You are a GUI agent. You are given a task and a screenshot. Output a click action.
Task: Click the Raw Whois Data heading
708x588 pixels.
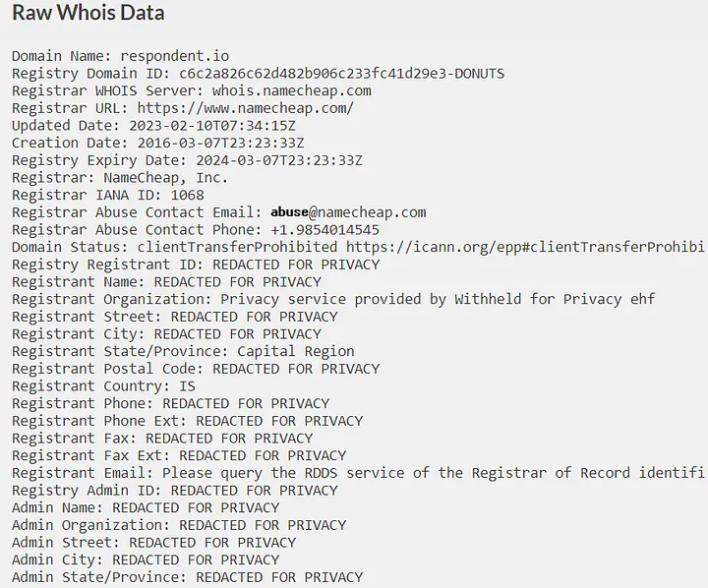88,13
